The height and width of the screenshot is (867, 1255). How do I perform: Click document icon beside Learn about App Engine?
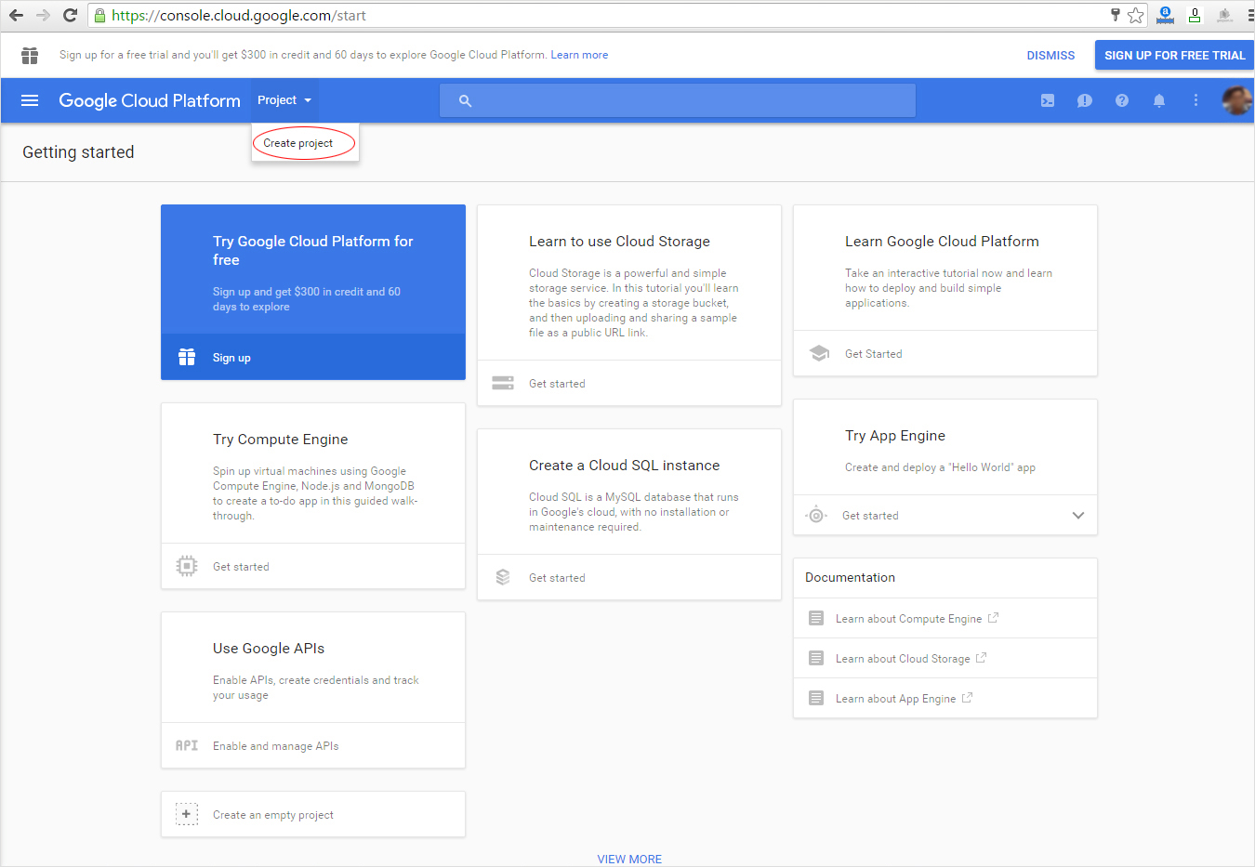[x=816, y=698]
